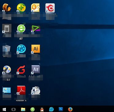Viewport: 114px width, 112px height.
Task: Open the red dragon logo shortcut
Action: [x=50, y=8]
